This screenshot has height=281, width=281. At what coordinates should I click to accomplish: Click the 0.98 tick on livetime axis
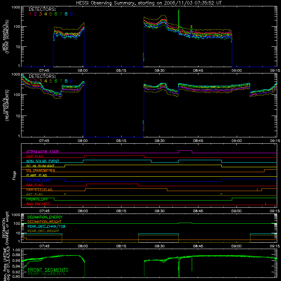point(17,255)
